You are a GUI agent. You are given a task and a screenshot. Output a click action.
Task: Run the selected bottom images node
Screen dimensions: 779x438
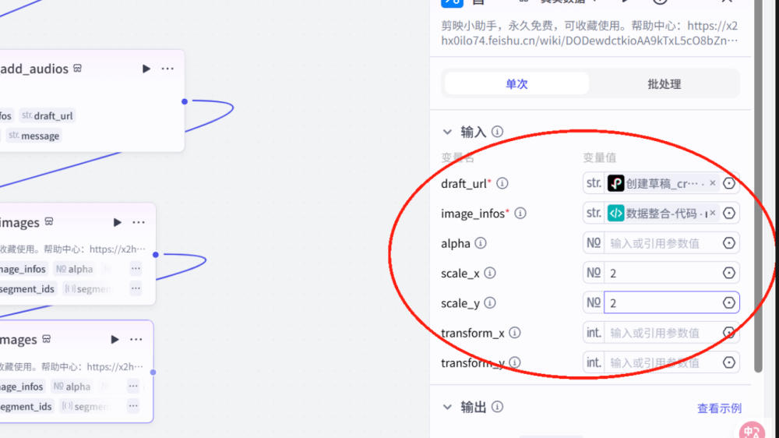pyautogui.click(x=115, y=340)
